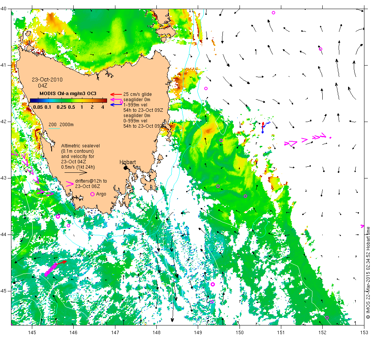Click the '1-999m vel' legend text
Screen dimensions: 372x341
pyautogui.click(x=135, y=105)
